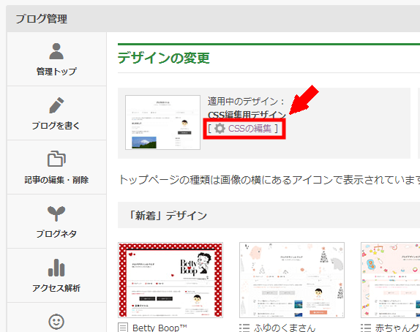The image size is (420, 332).
Task: Select the Betty Boop design thumbnail
Action: [x=170, y=280]
